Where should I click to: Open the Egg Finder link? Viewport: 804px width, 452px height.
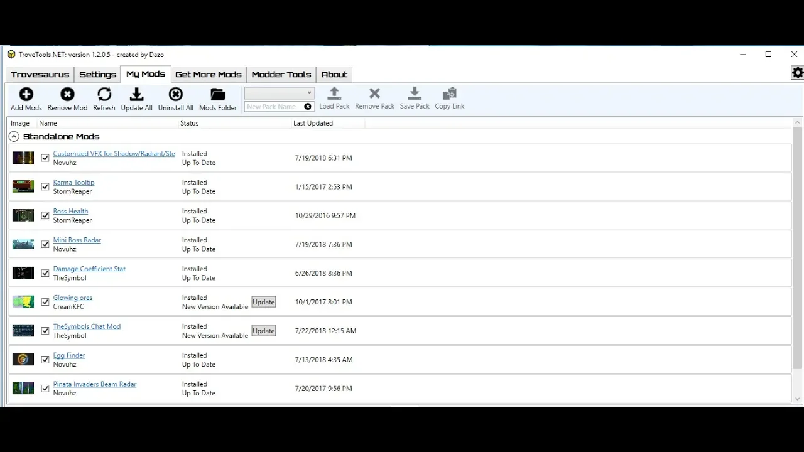coord(69,355)
